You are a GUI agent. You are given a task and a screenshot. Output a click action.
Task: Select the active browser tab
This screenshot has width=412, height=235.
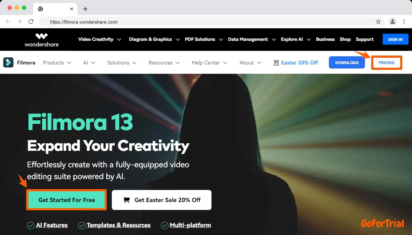[56, 9]
